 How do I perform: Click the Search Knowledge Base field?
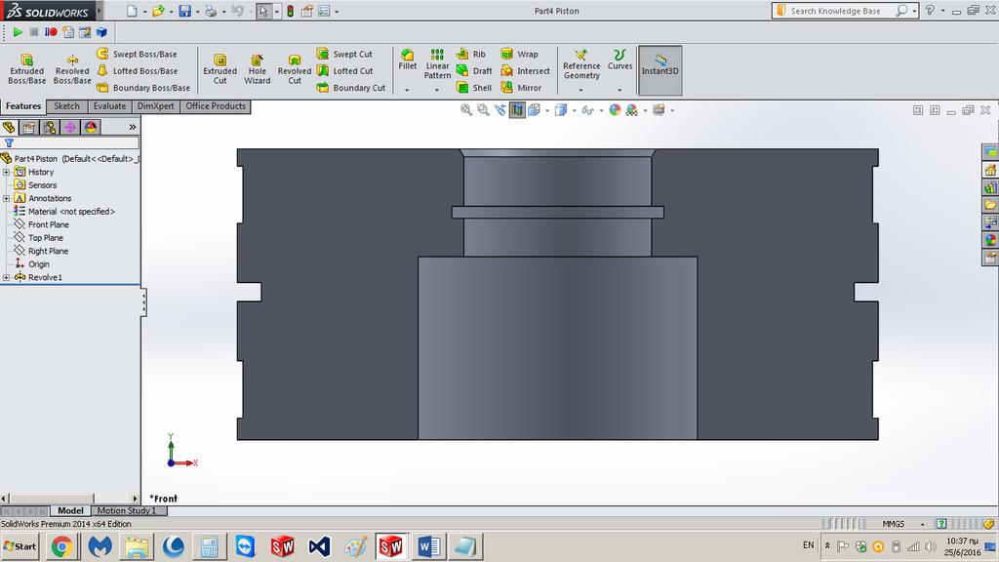(836, 11)
